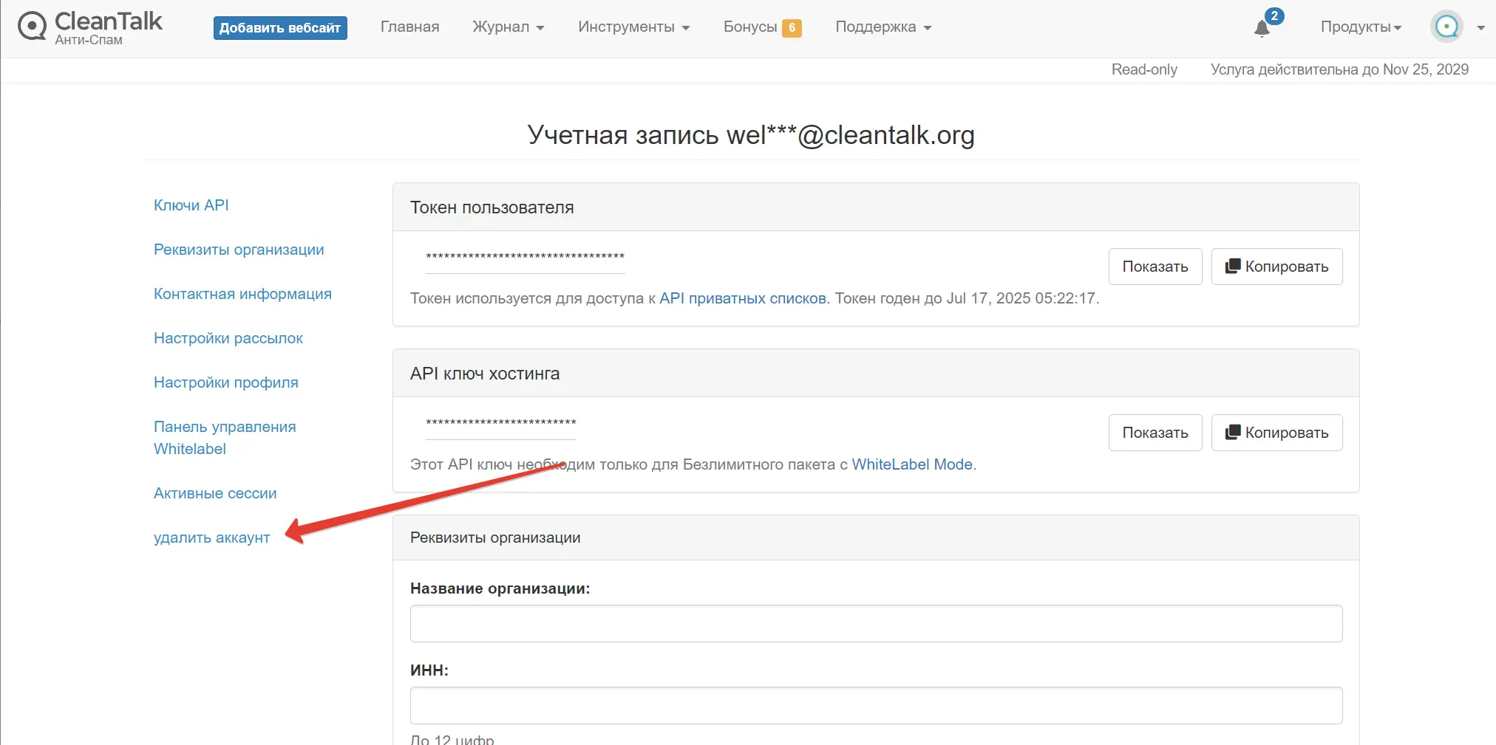Open the Продукты dropdown
1496x745 pixels.
(1361, 27)
